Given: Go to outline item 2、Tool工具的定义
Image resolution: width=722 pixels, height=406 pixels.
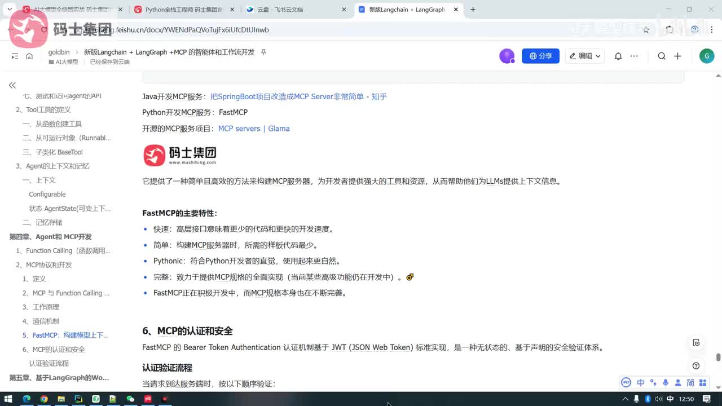Looking at the screenshot, I should pos(43,110).
